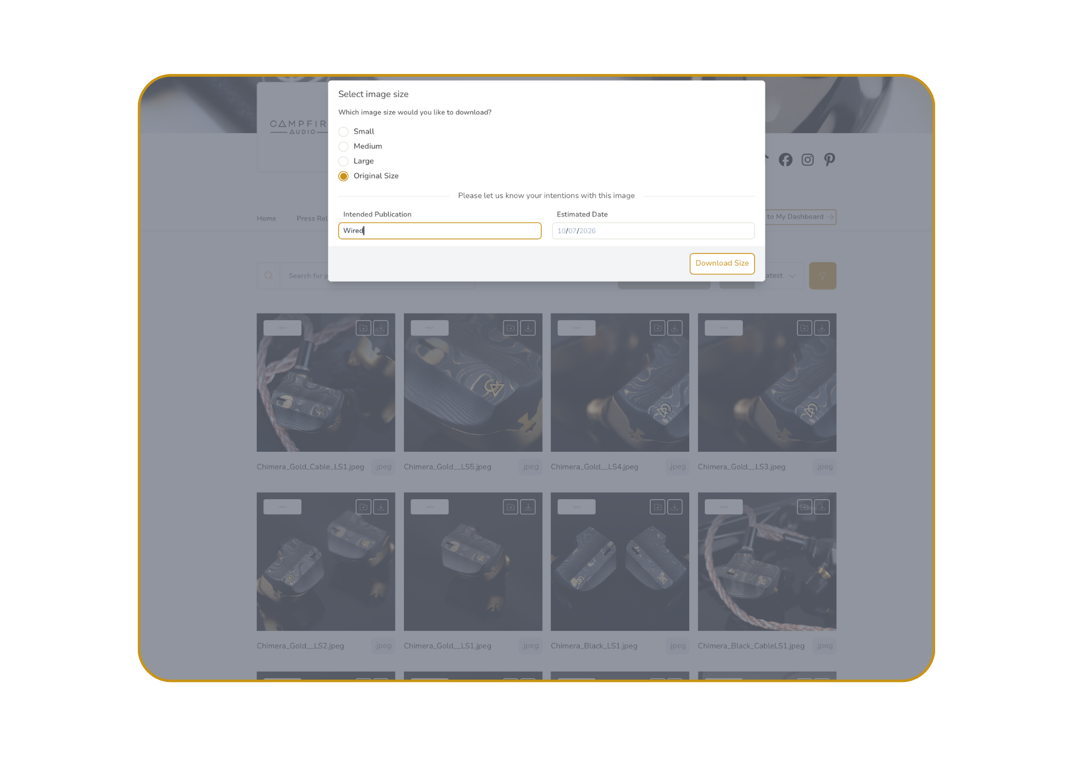Open the Chimera_Gold__LS5.jpeg thumbnail

pos(473,383)
